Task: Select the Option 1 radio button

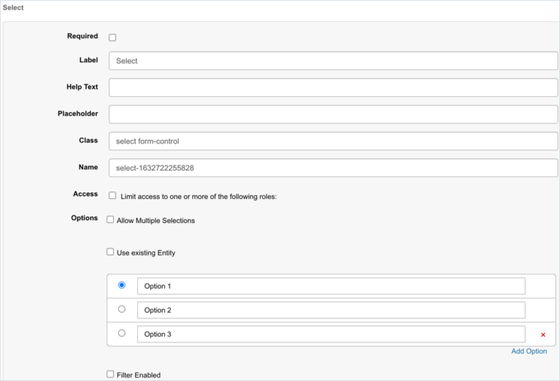Action: [x=122, y=285]
